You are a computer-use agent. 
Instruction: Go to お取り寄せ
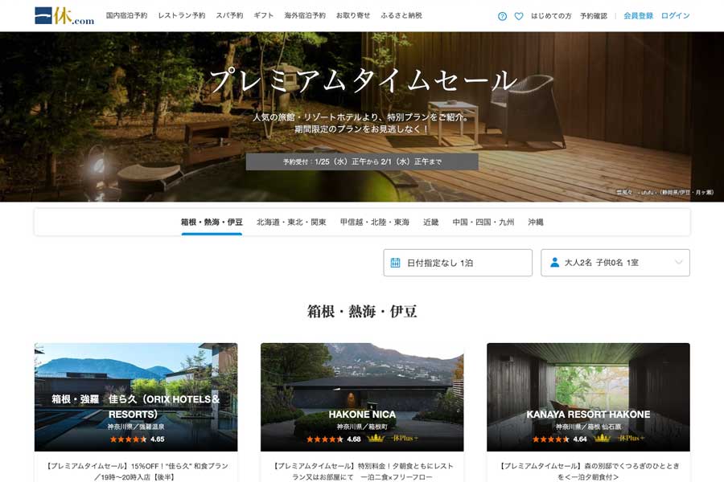point(353,15)
